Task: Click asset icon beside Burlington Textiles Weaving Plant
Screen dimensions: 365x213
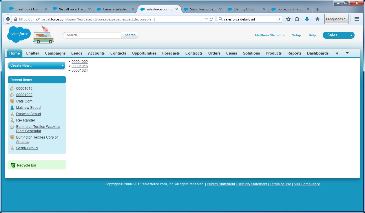Action: pos(12,127)
